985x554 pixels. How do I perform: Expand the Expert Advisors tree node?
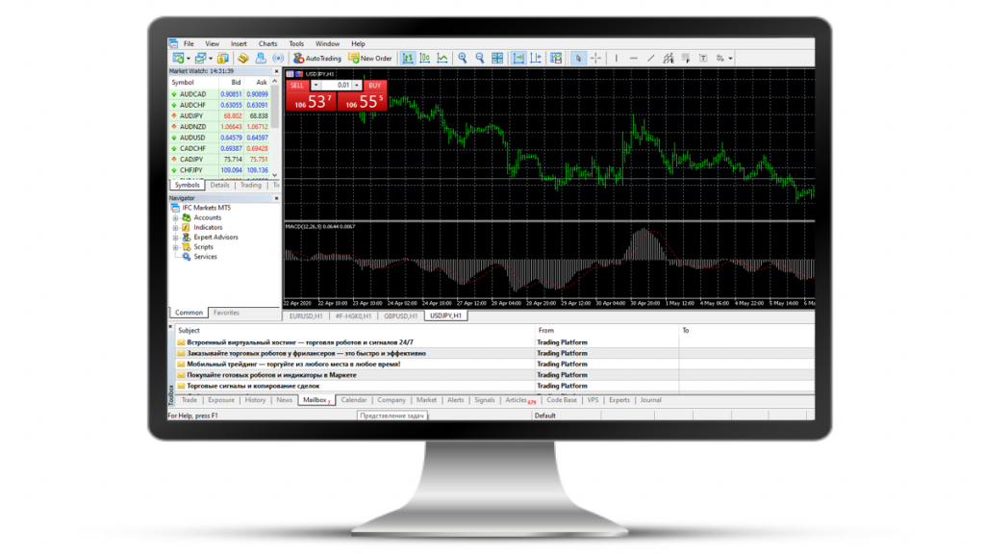pos(176,238)
